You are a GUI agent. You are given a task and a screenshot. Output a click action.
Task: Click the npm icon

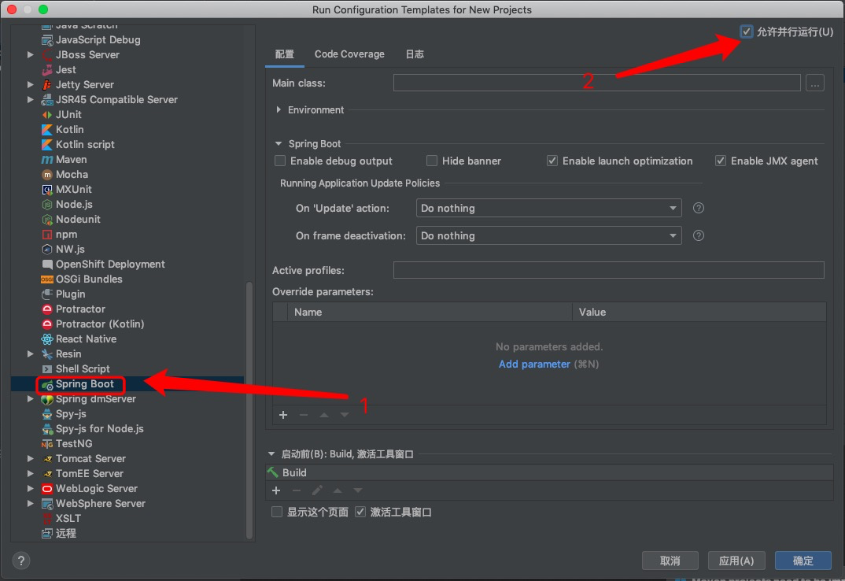click(47, 234)
